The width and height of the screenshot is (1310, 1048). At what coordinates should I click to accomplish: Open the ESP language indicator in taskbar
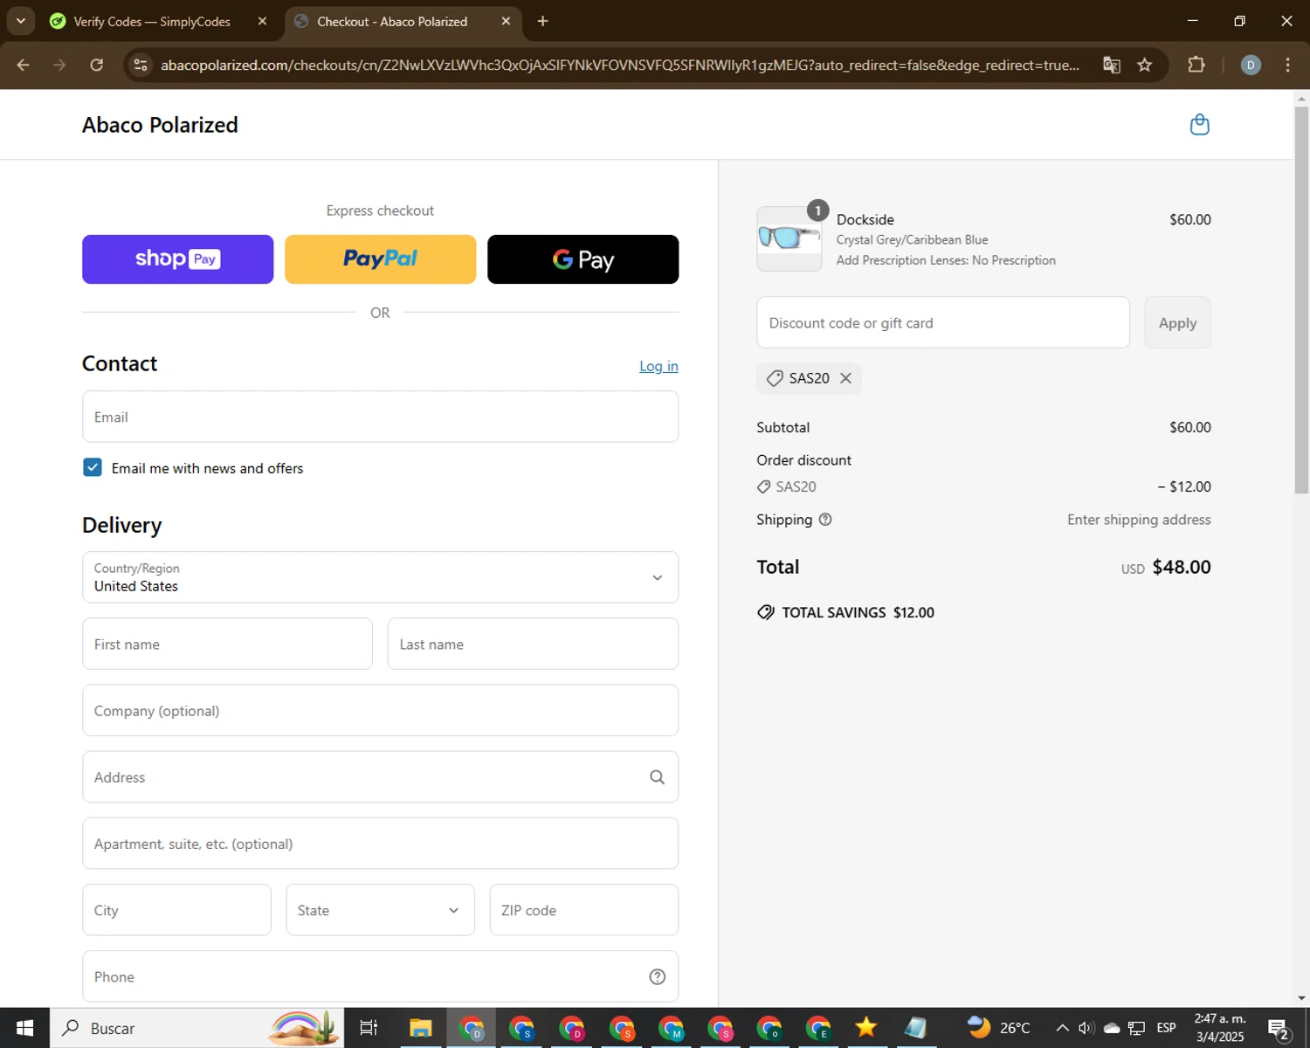pyautogui.click(x=1166, y=1028)
